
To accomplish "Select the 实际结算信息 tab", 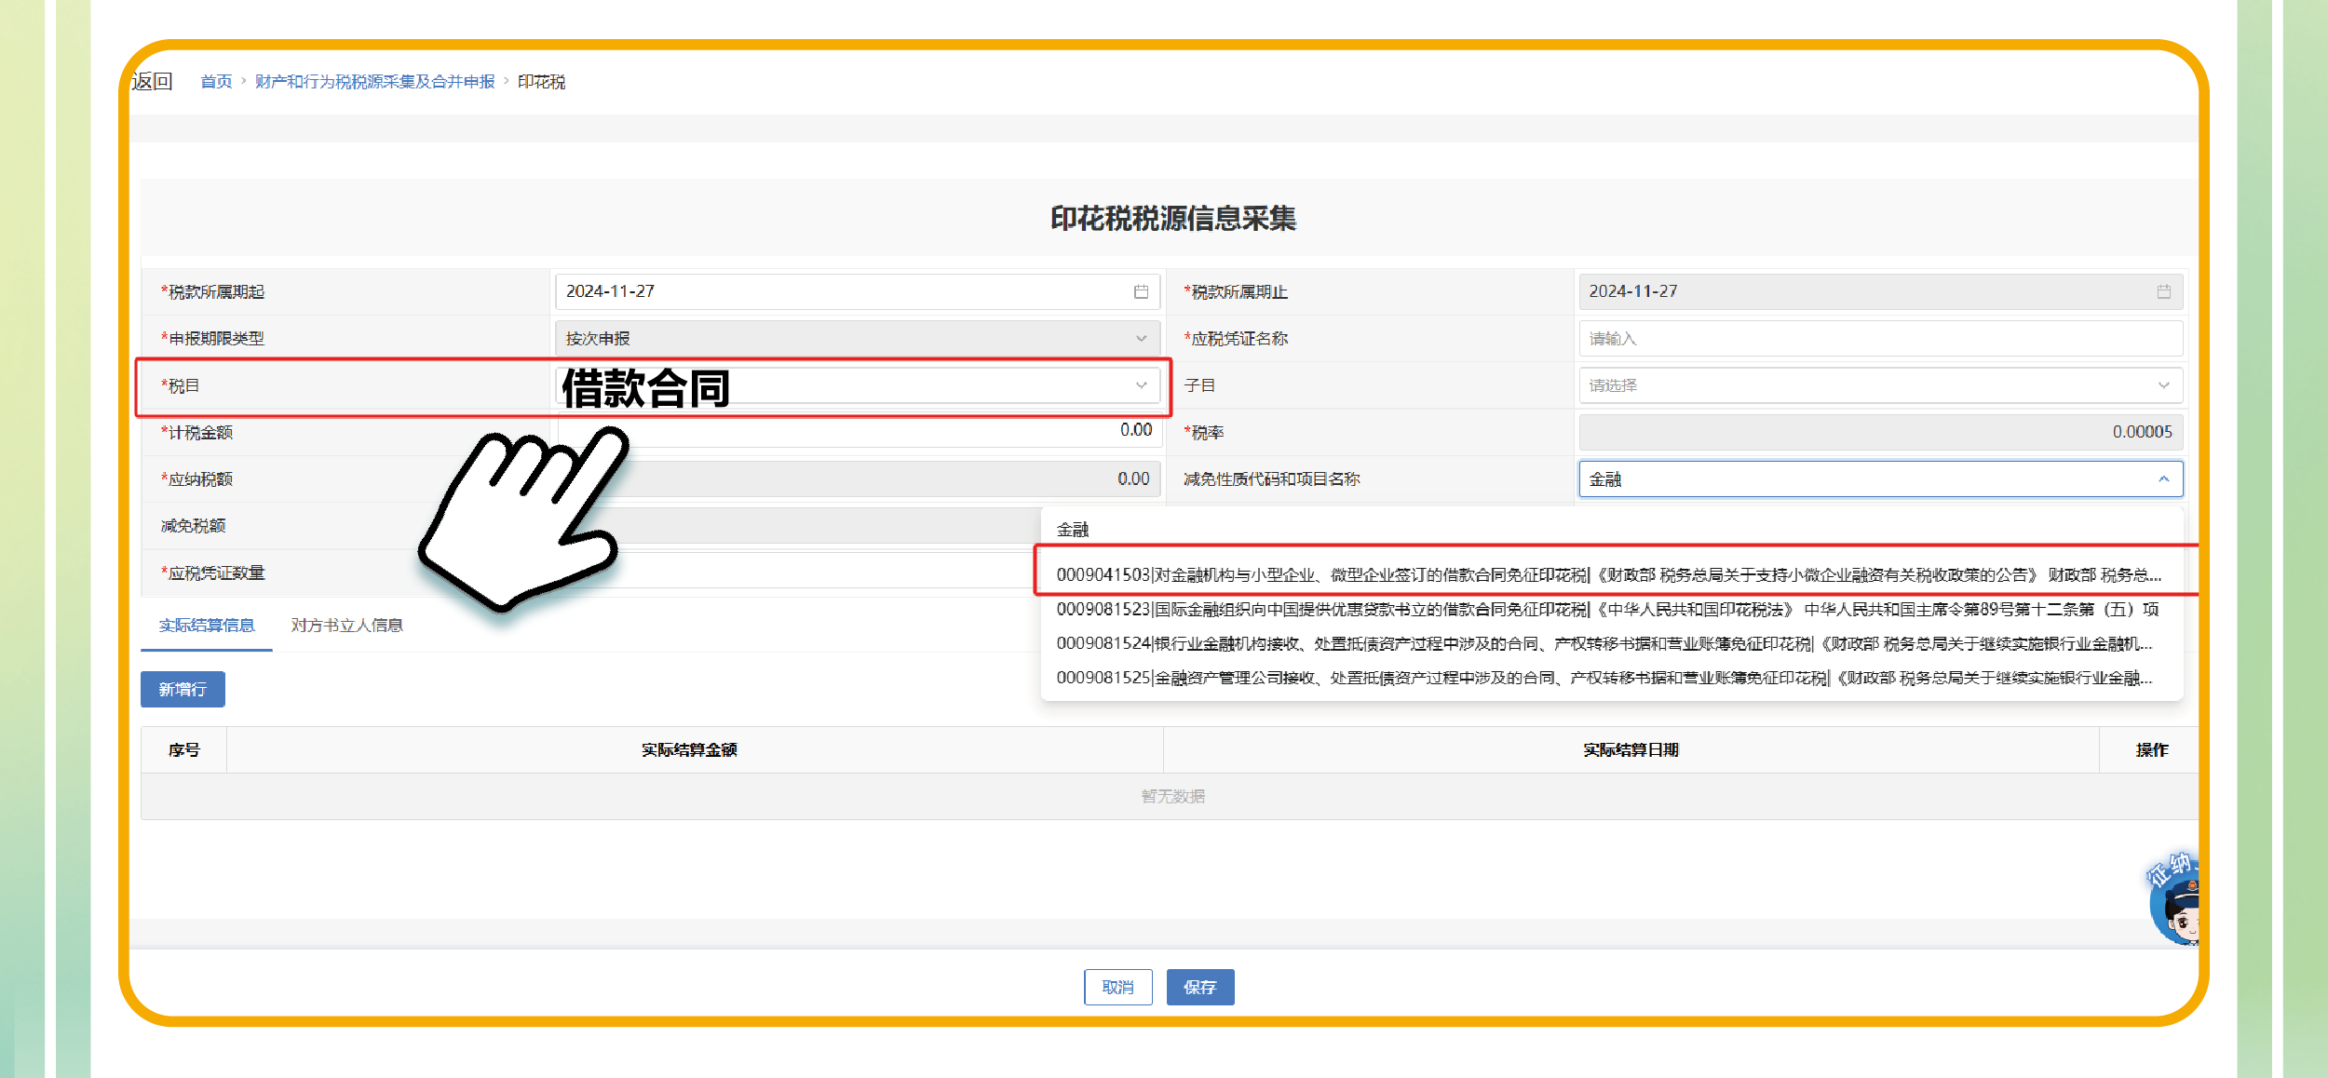I will (207, 626).
